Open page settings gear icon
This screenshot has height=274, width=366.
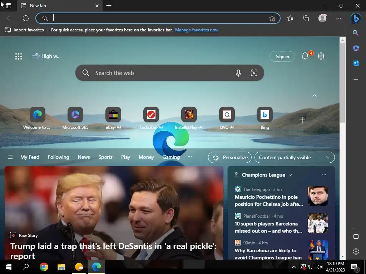321,56
